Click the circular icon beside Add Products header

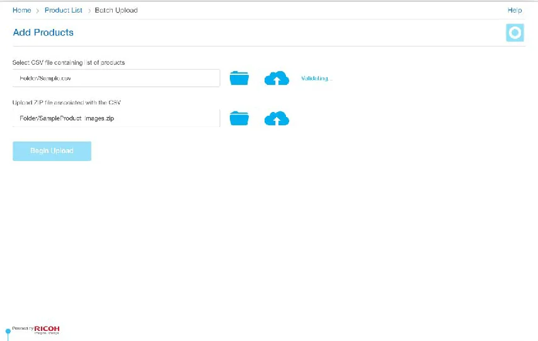[515, 33]
